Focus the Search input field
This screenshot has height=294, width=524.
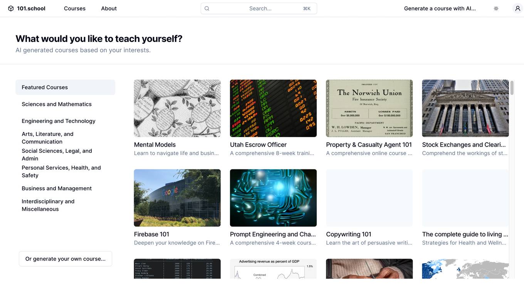259,8
